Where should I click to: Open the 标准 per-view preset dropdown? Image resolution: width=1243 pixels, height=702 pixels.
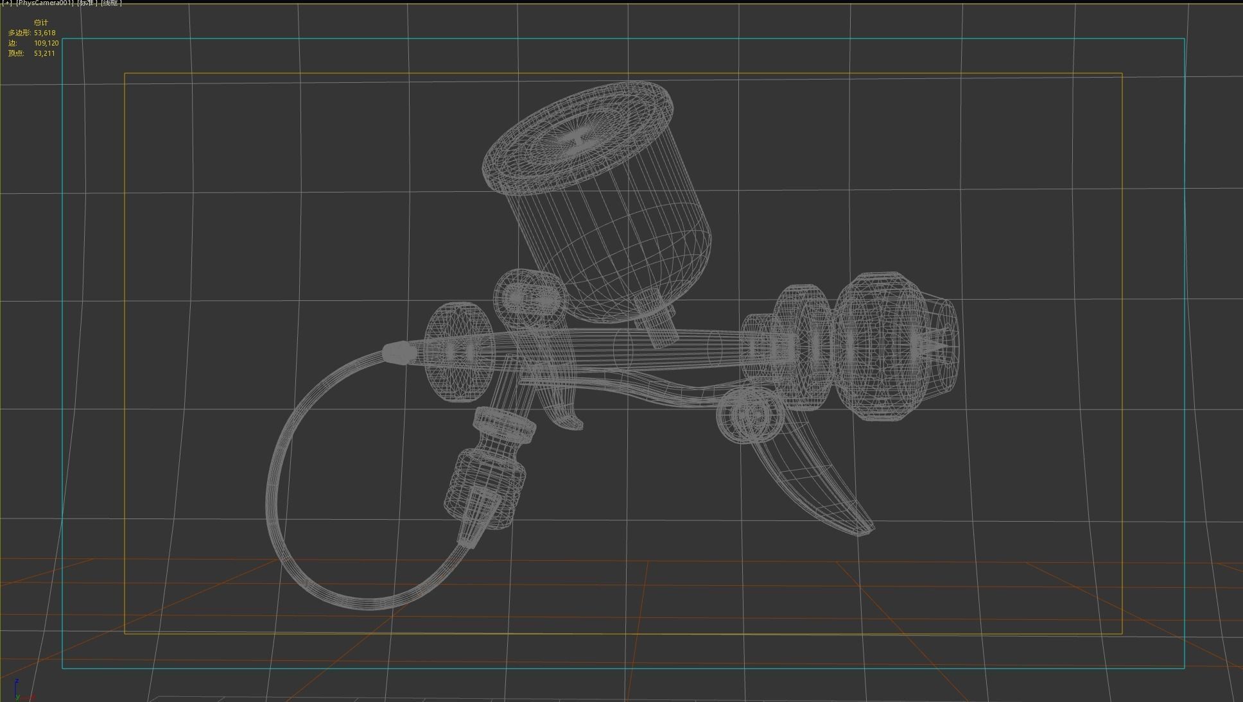point(86,3)
